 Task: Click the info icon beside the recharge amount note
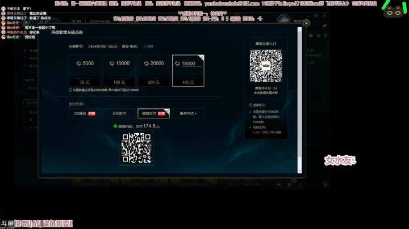click(70, 90)
